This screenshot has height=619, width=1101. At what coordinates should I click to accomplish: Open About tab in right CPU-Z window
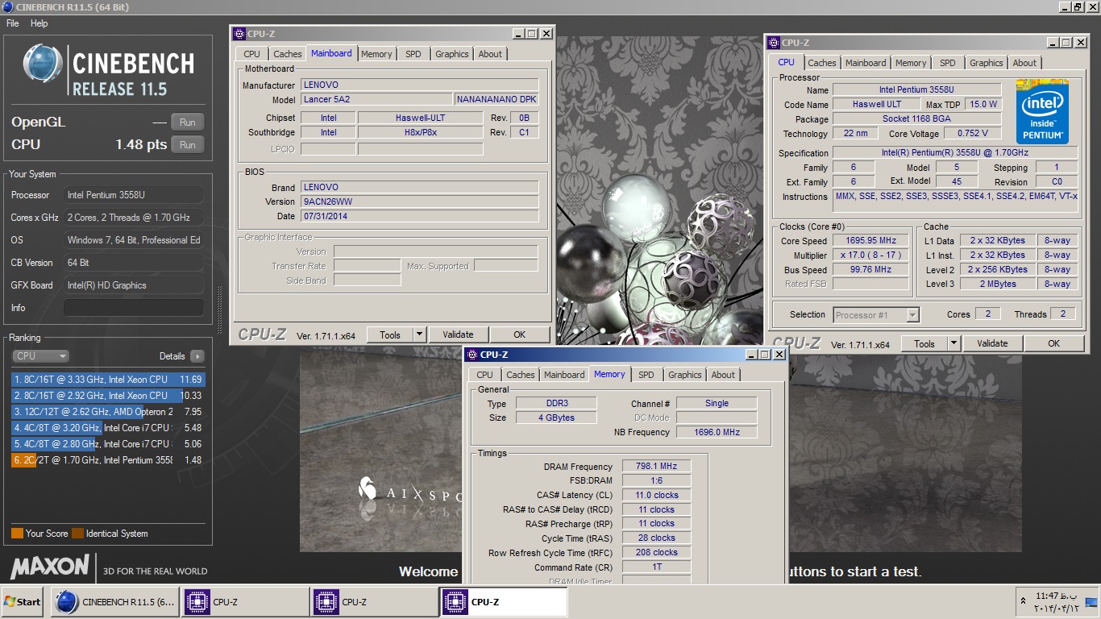[x=1024, y=63]
